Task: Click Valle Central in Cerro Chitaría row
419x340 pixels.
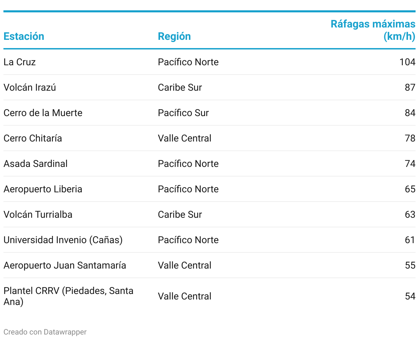Action: point(185,138)
